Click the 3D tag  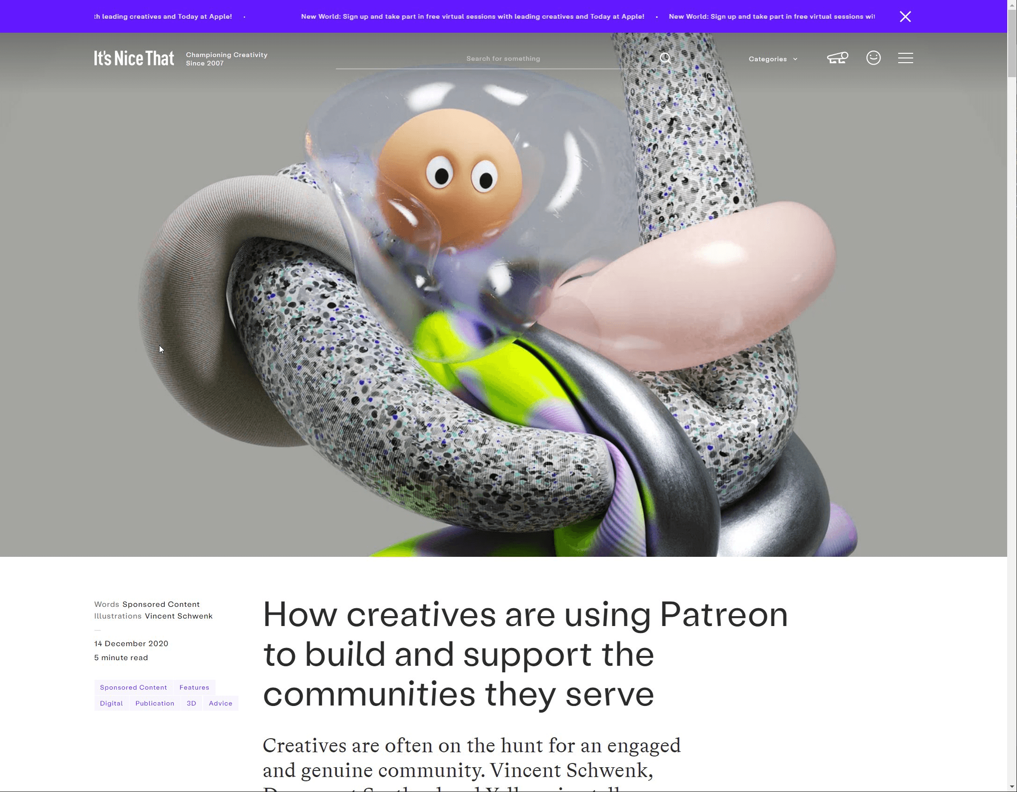[191, 703]
